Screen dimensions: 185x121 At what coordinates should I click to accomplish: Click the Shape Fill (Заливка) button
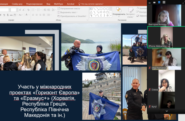[143, 8]
